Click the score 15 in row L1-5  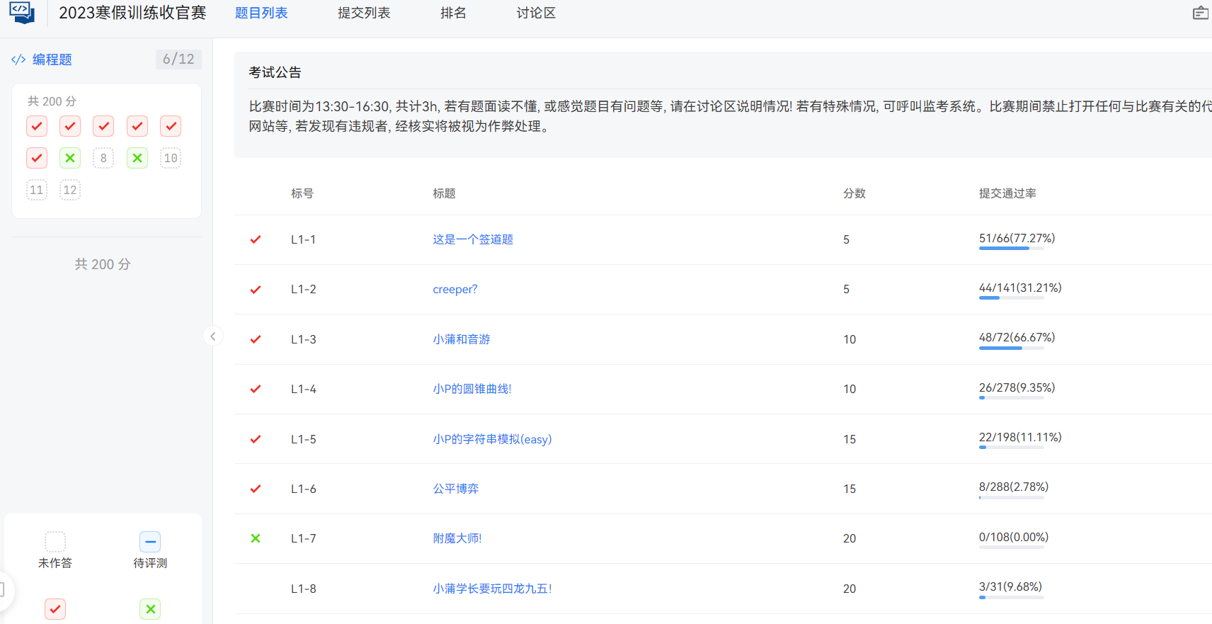(x=850, y=439)
